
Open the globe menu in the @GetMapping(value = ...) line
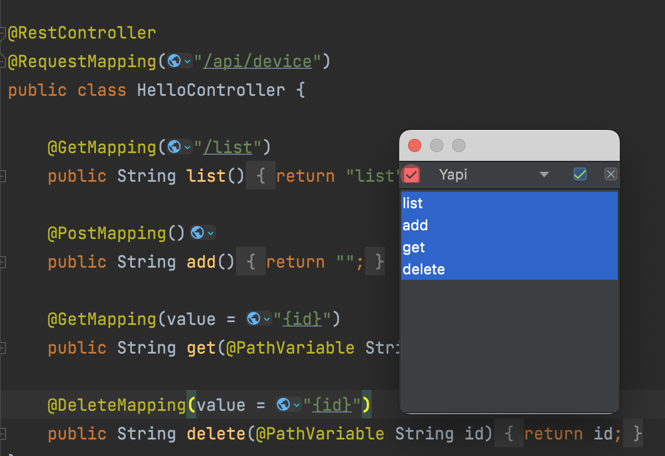tap(259, 319)
